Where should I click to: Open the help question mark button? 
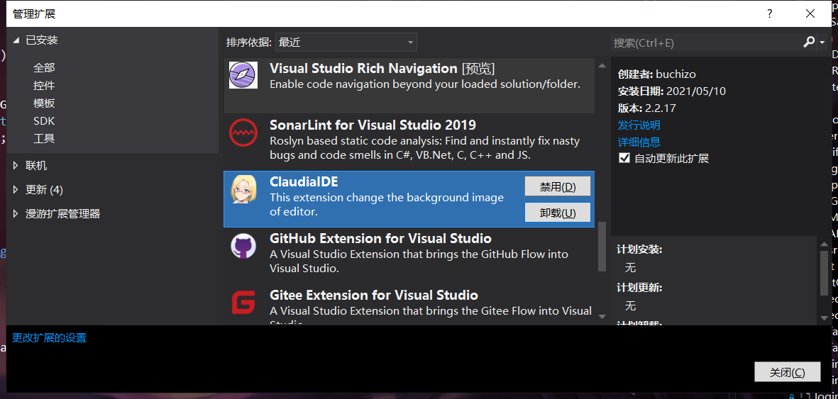pos(770,13)
